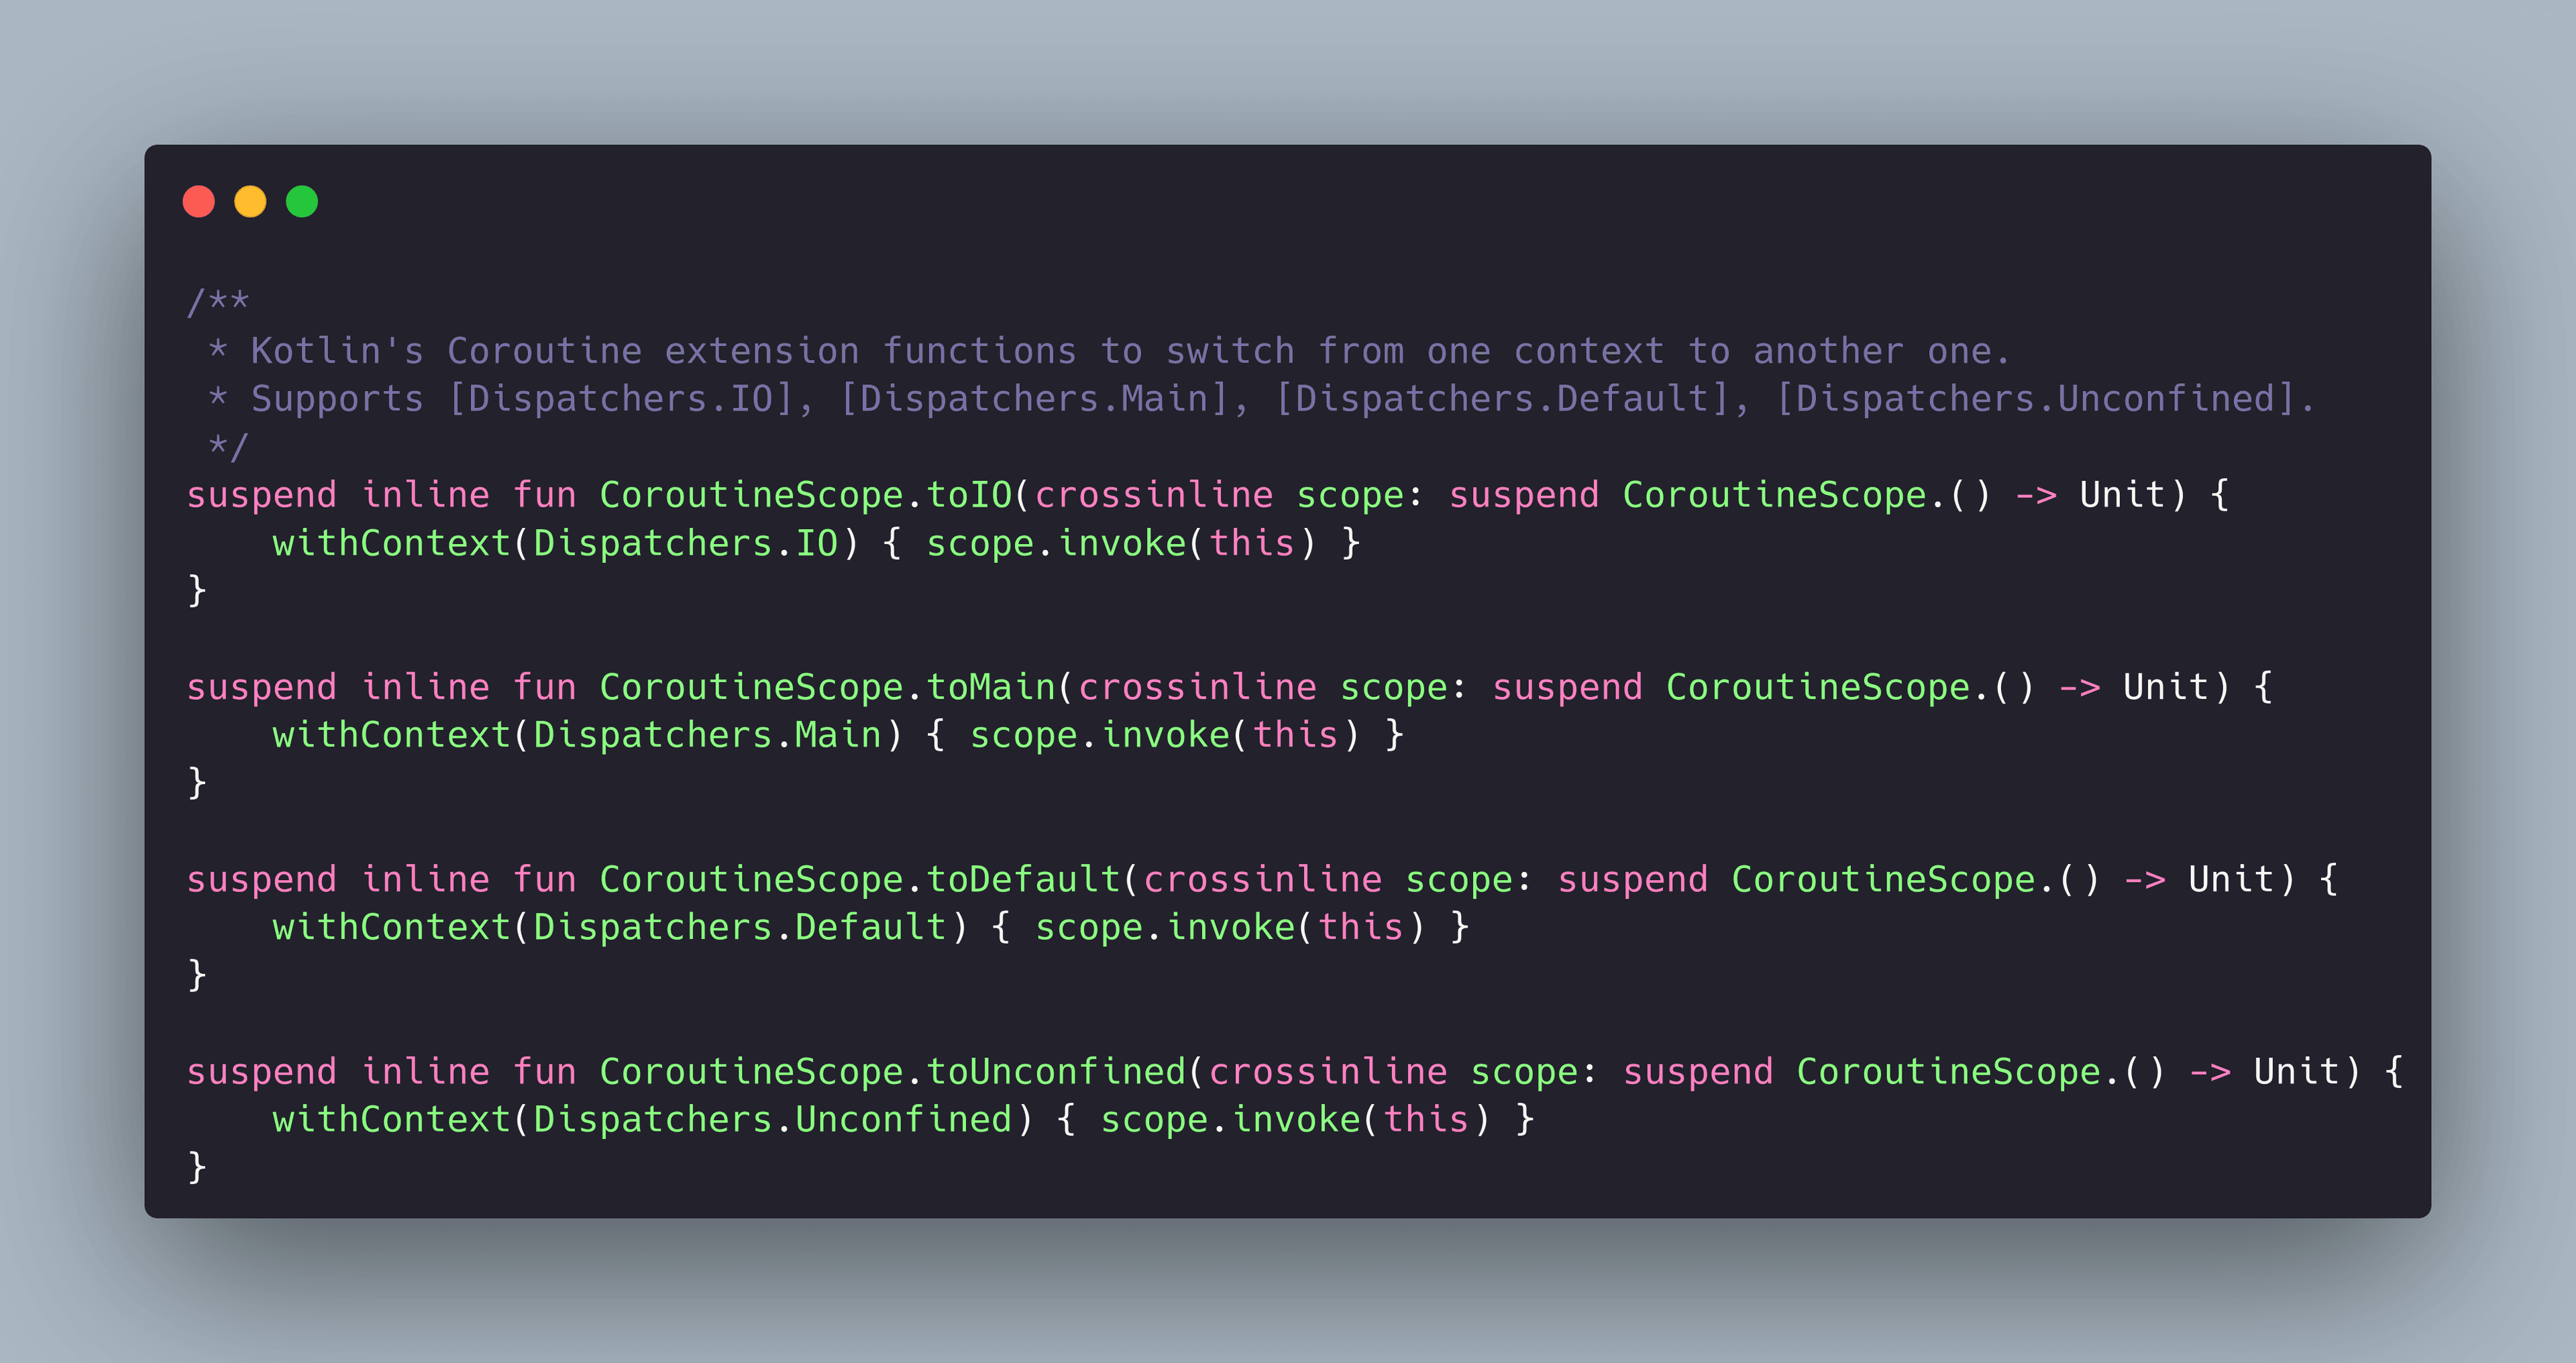Click the 'this' keyword in toDefault body

pyautogui.click(x=1361, y=927)
